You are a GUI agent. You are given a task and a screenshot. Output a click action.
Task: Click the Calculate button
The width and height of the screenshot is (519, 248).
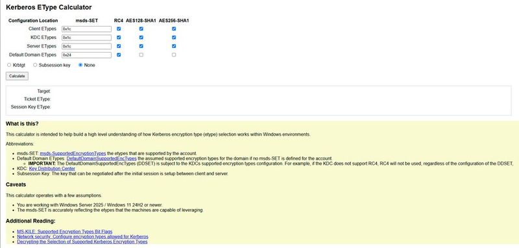[x=17, y=76]
